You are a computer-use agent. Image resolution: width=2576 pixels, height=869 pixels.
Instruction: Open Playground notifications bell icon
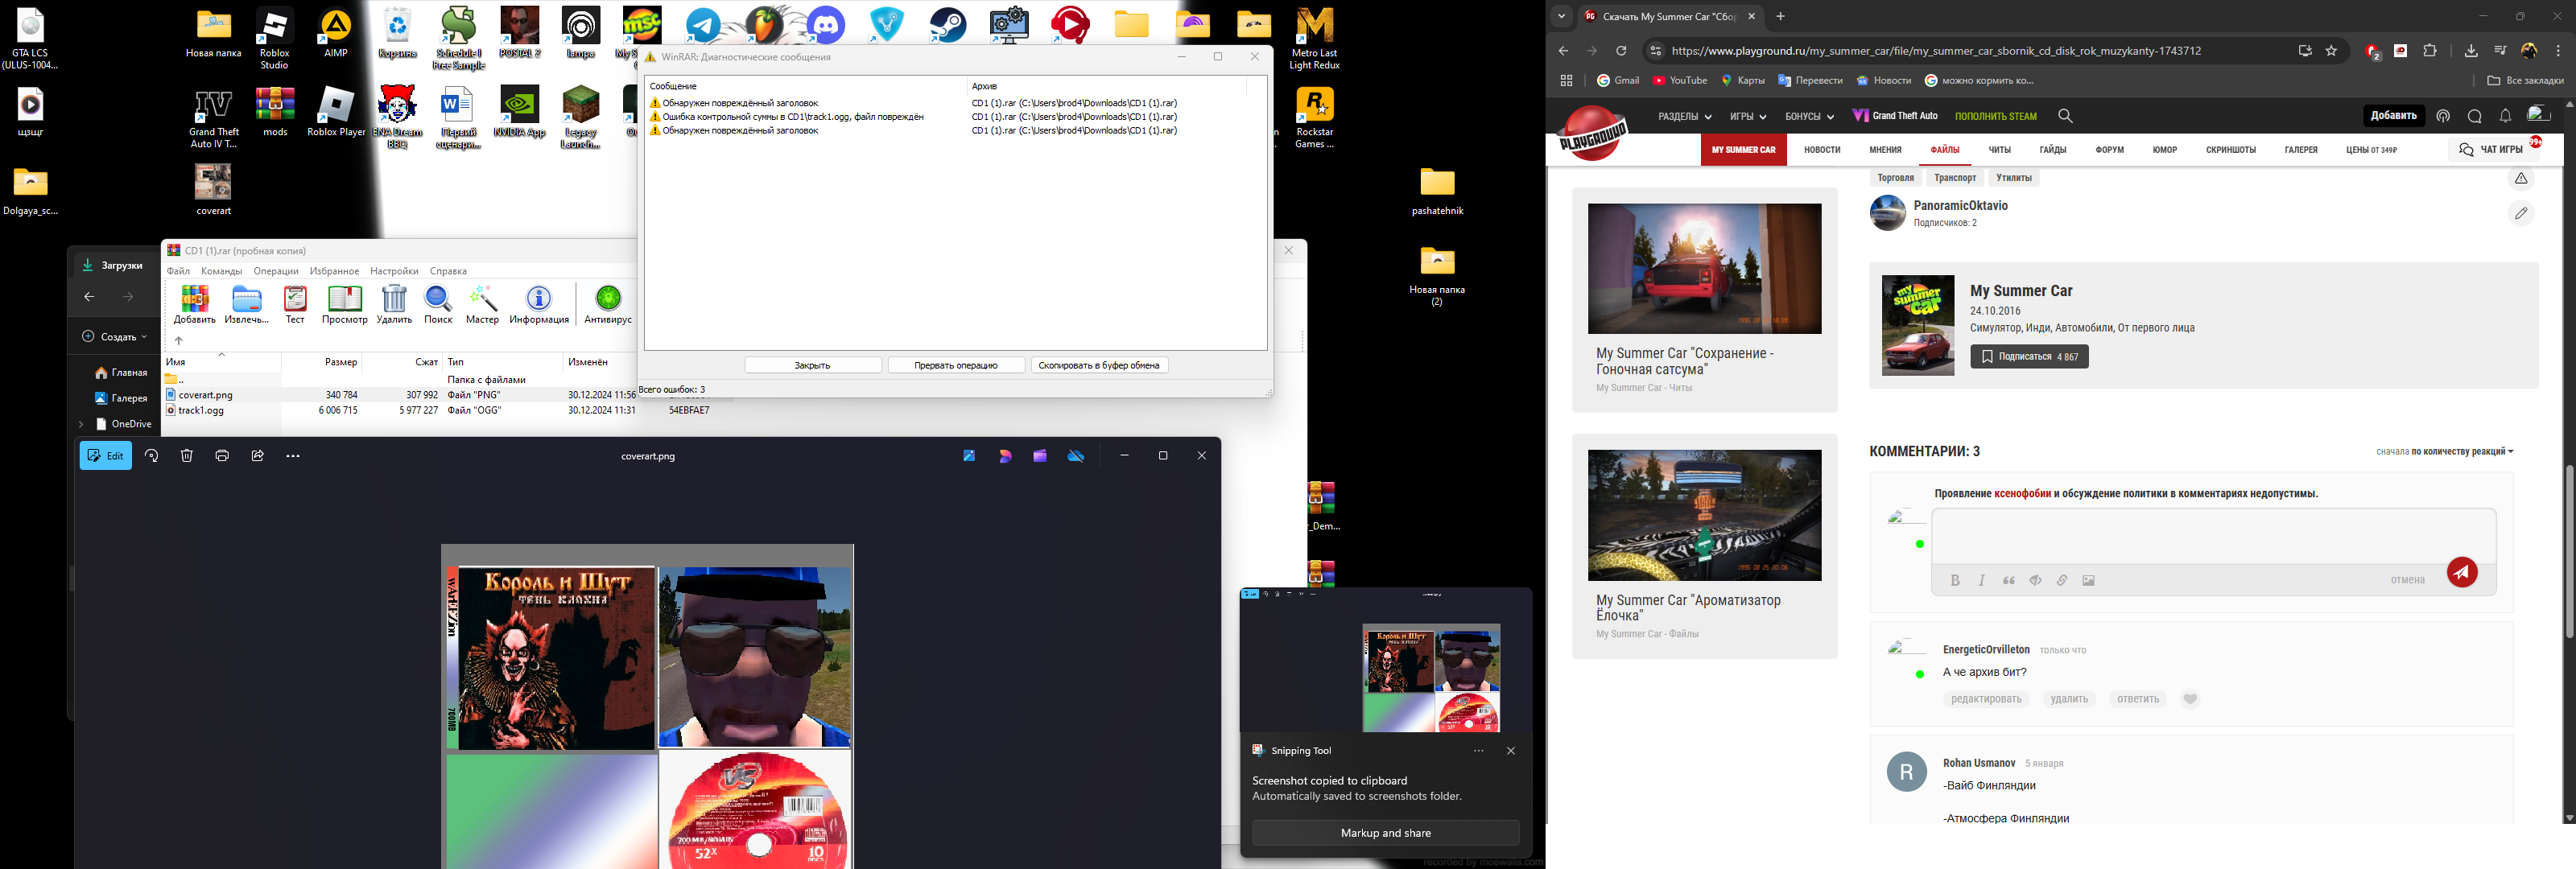click(2505, 116)
